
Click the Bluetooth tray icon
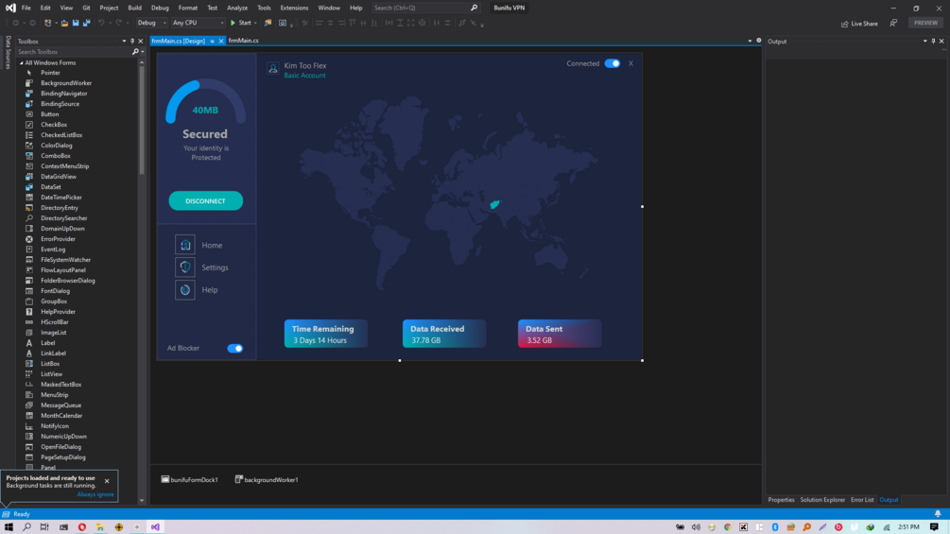point(775,526)
